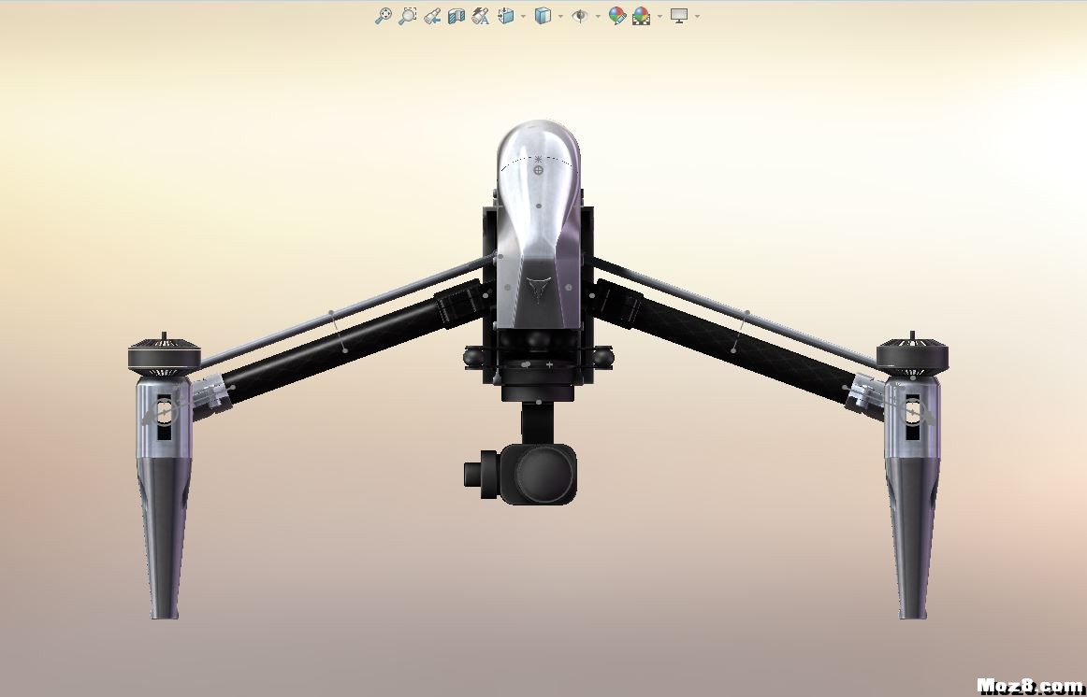Toggle the Section View tool

457,15
